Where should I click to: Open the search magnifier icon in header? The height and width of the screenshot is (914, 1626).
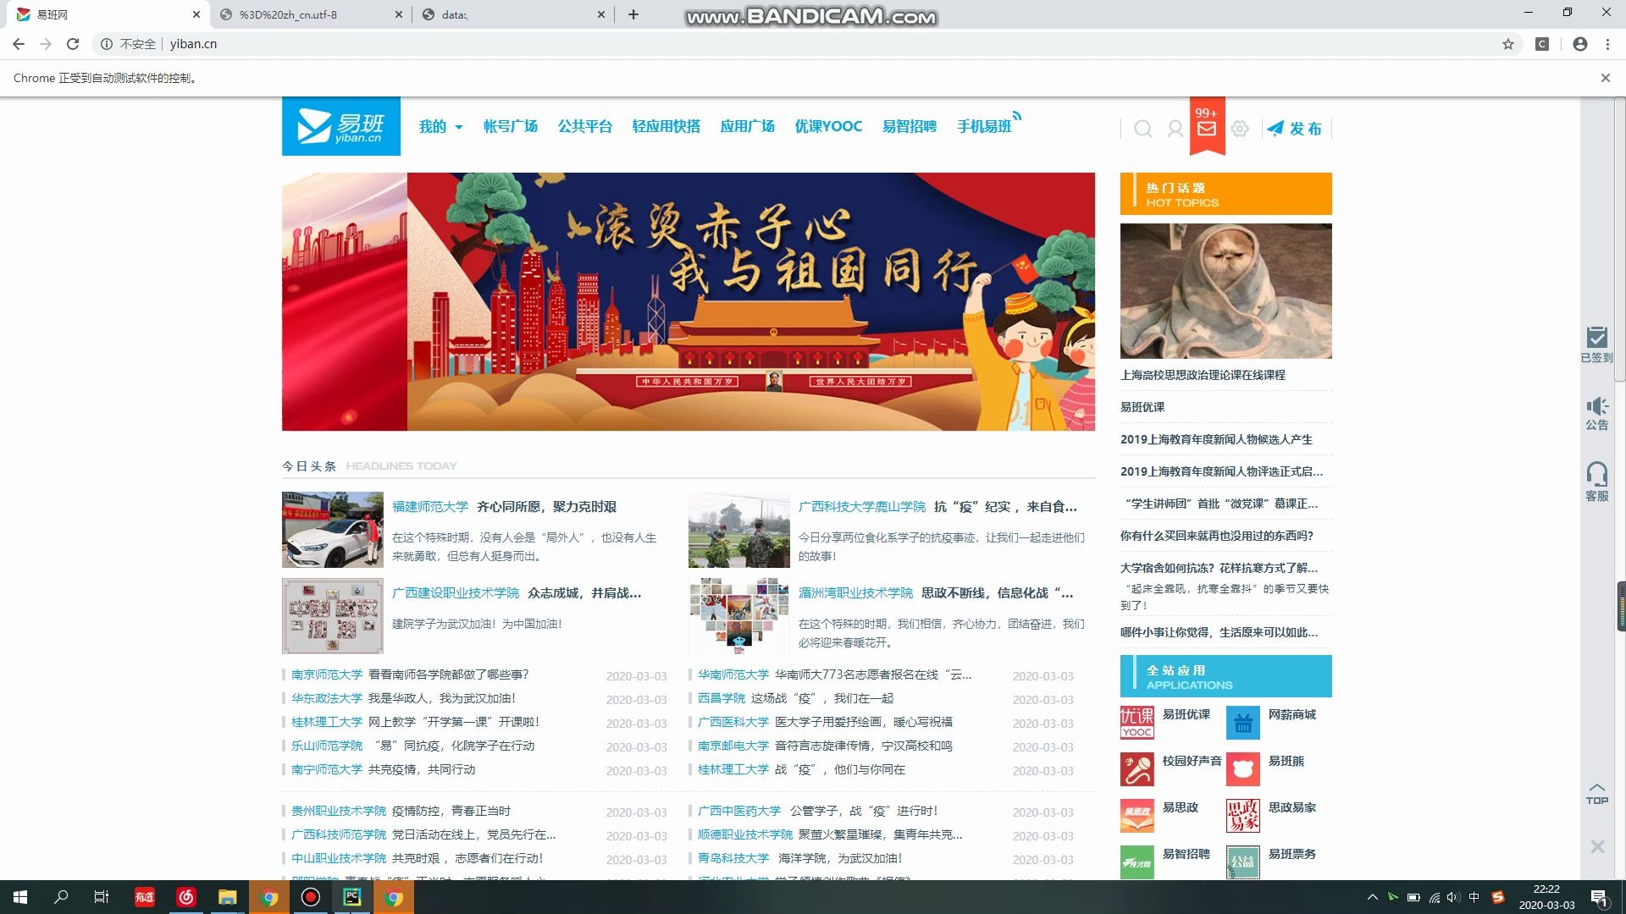click(x=1142, y=129)
